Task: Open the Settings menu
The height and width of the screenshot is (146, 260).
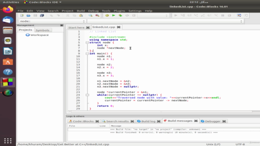Action: (135, 11)
